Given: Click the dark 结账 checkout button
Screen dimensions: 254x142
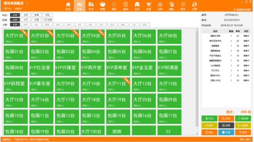Looking at the screenshot, I should [x=226, y=125].
